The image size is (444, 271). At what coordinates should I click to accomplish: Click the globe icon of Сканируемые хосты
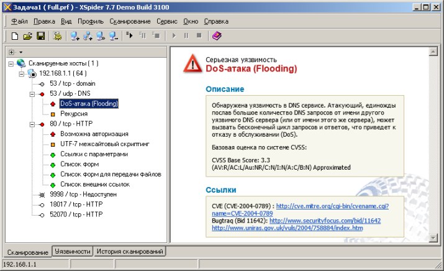(21, 63)
